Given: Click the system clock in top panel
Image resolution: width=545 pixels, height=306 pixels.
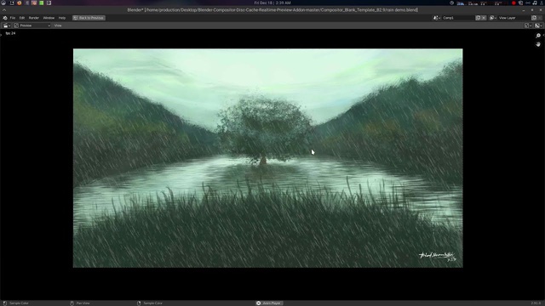Looking at the screenshot, I should point(272,3).
